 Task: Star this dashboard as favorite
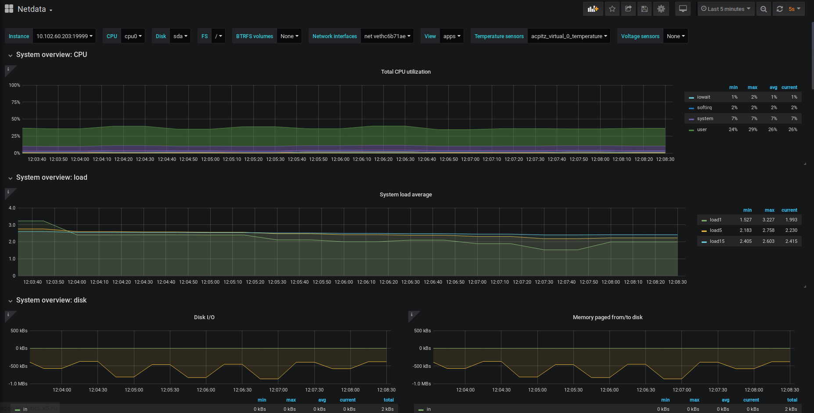click(612, 9)
